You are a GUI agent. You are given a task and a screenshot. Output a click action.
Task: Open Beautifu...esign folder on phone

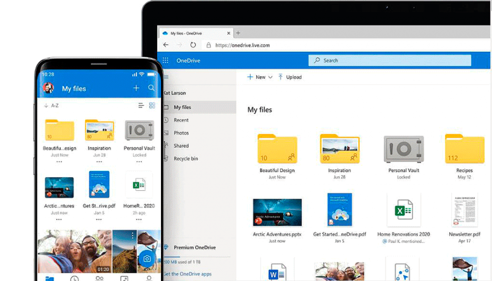pos(59,130)
